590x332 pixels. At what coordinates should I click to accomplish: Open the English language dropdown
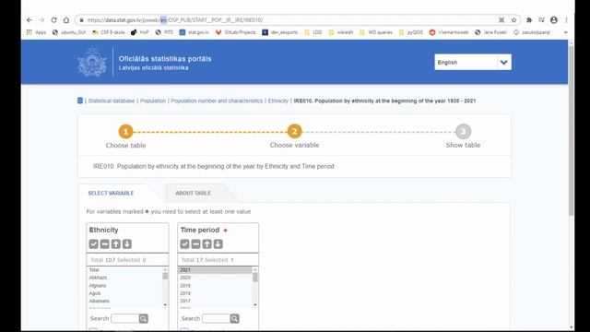(x=473, y=62)
